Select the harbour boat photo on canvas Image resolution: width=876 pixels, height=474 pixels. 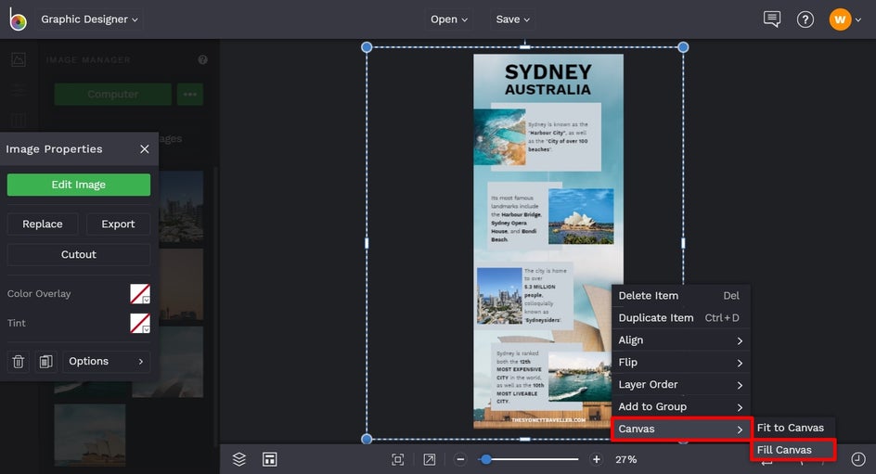tap(580, 377)
